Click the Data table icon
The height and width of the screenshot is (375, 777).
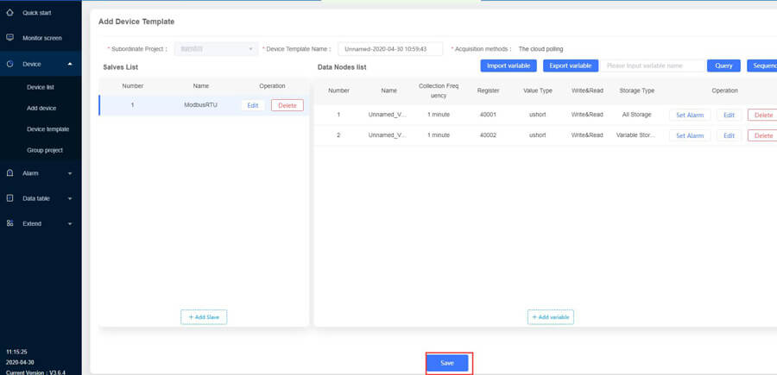[x=9, y=198]
